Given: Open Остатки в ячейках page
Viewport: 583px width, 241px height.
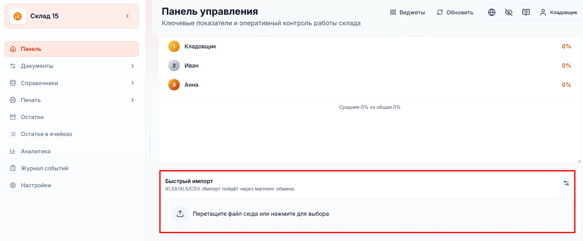Looking at the screenshot, I should point(72,134).
